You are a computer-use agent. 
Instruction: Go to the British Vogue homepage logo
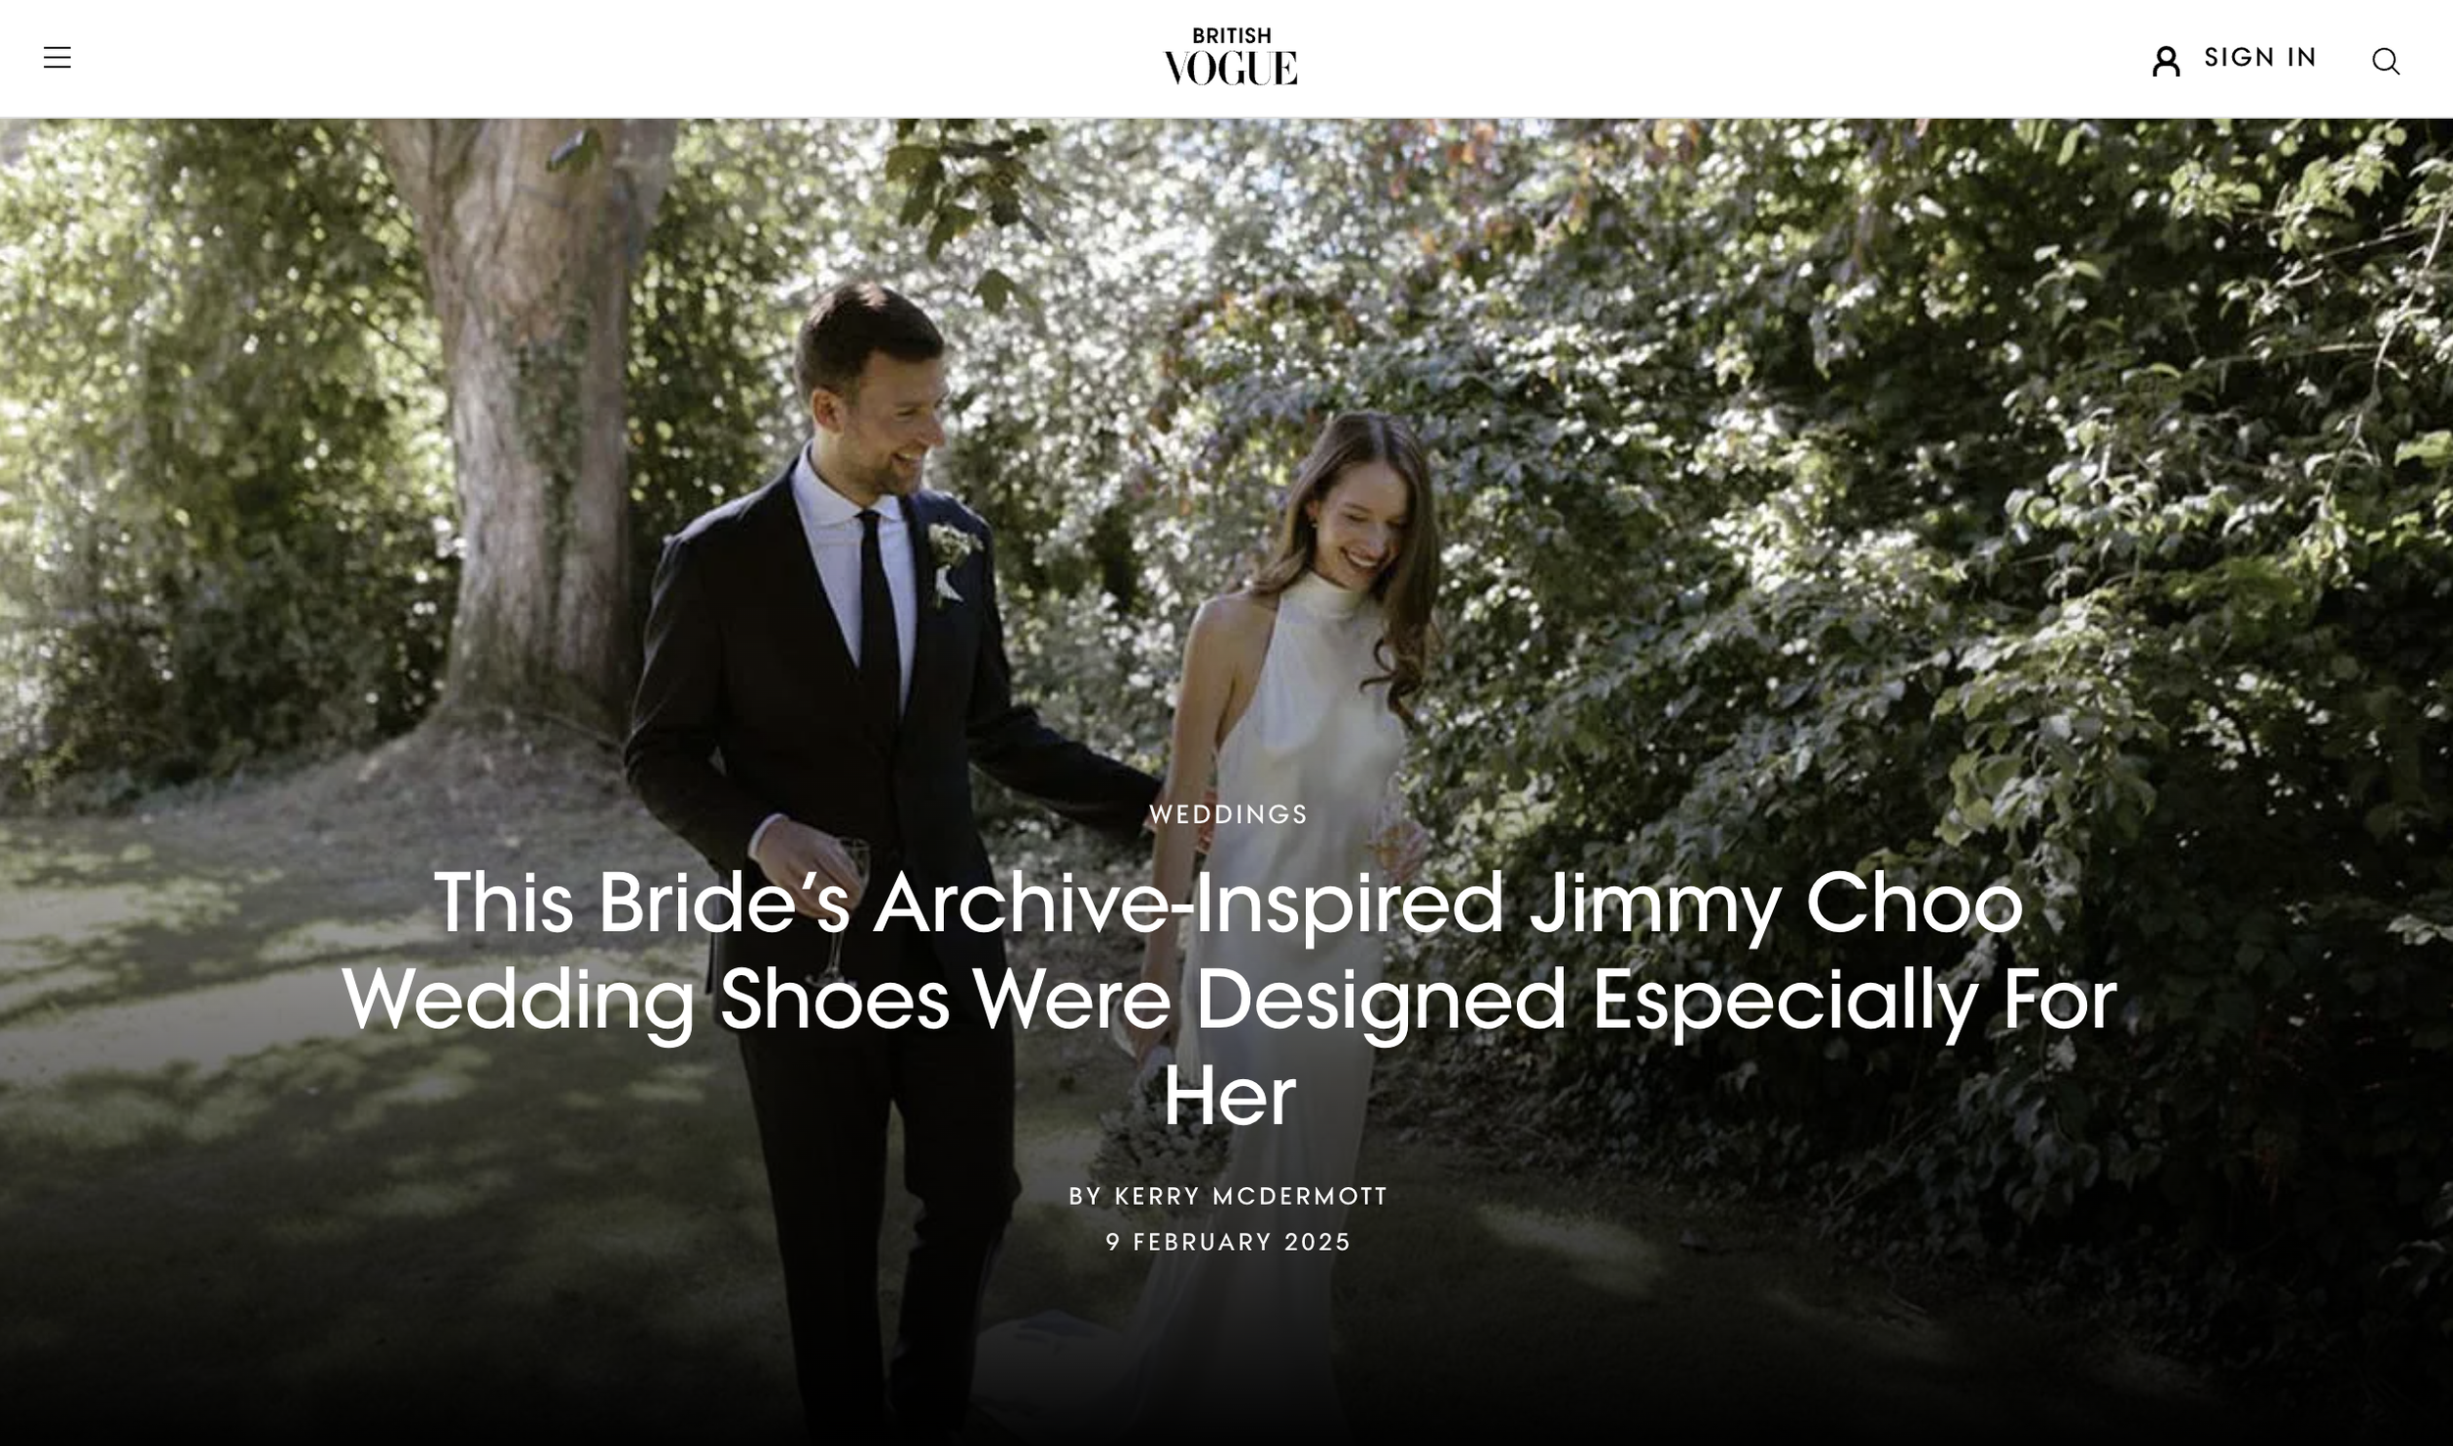click(x=1230, y=57)
